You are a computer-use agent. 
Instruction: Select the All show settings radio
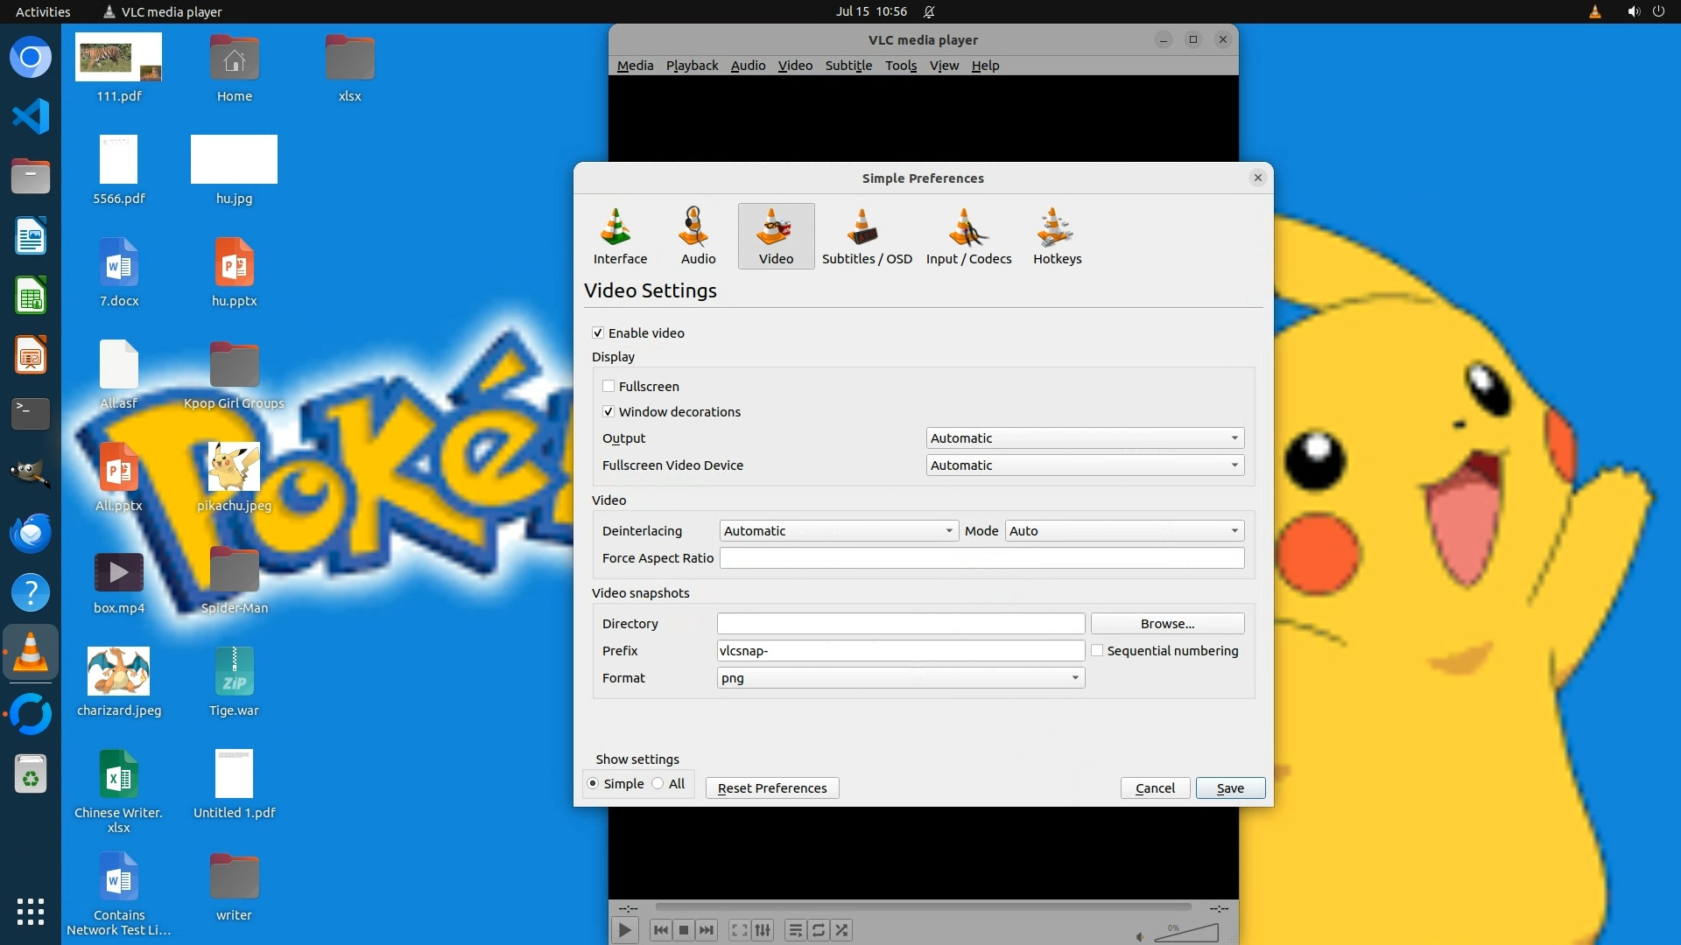click(x=658, y=784)
